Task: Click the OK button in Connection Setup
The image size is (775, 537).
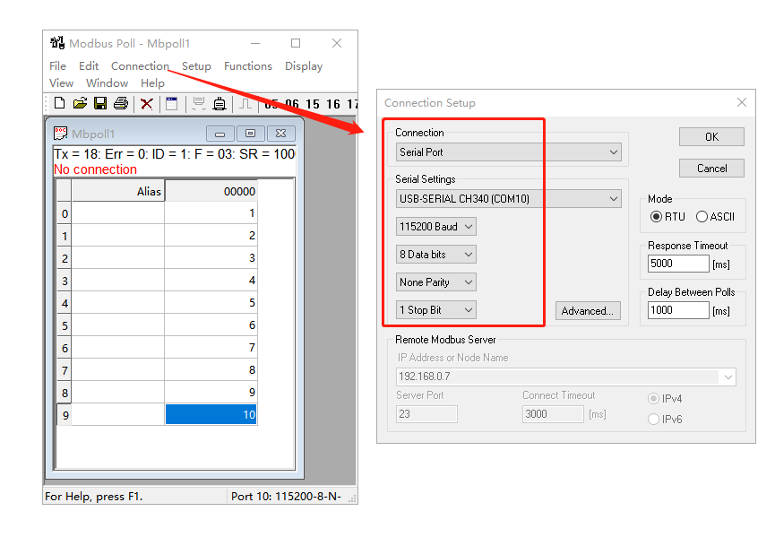Action: (x=711, y=137)
